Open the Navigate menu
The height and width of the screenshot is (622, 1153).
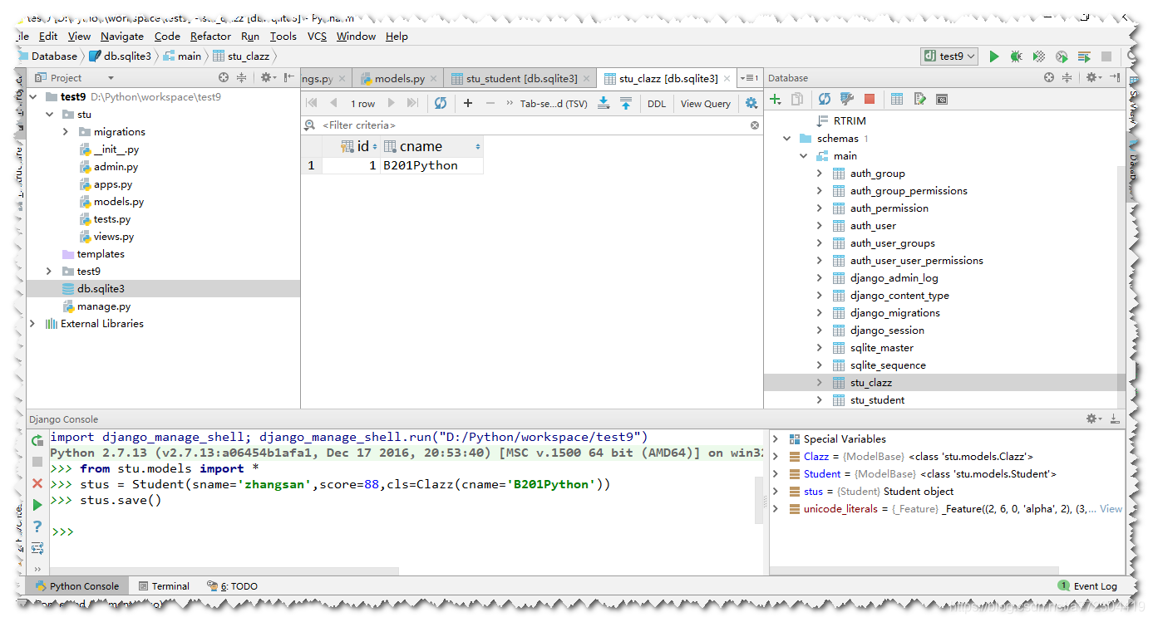tap(122, 36)
